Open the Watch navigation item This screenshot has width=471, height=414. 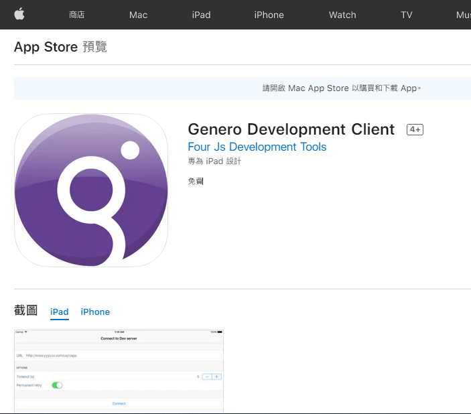(342, 15)
